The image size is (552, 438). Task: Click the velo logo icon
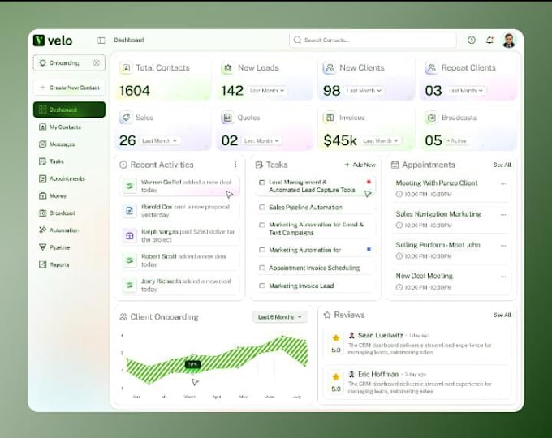[x=39, y=41]
